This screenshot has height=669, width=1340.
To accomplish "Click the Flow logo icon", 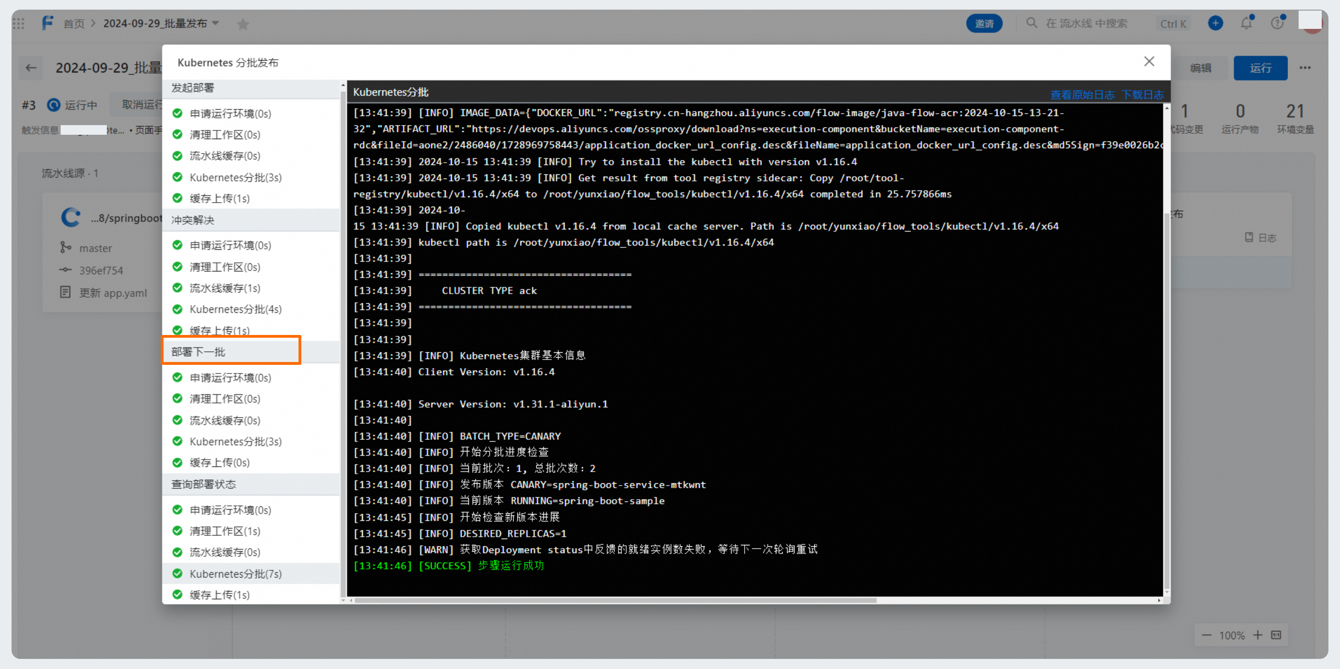I will tap(47, 24).
